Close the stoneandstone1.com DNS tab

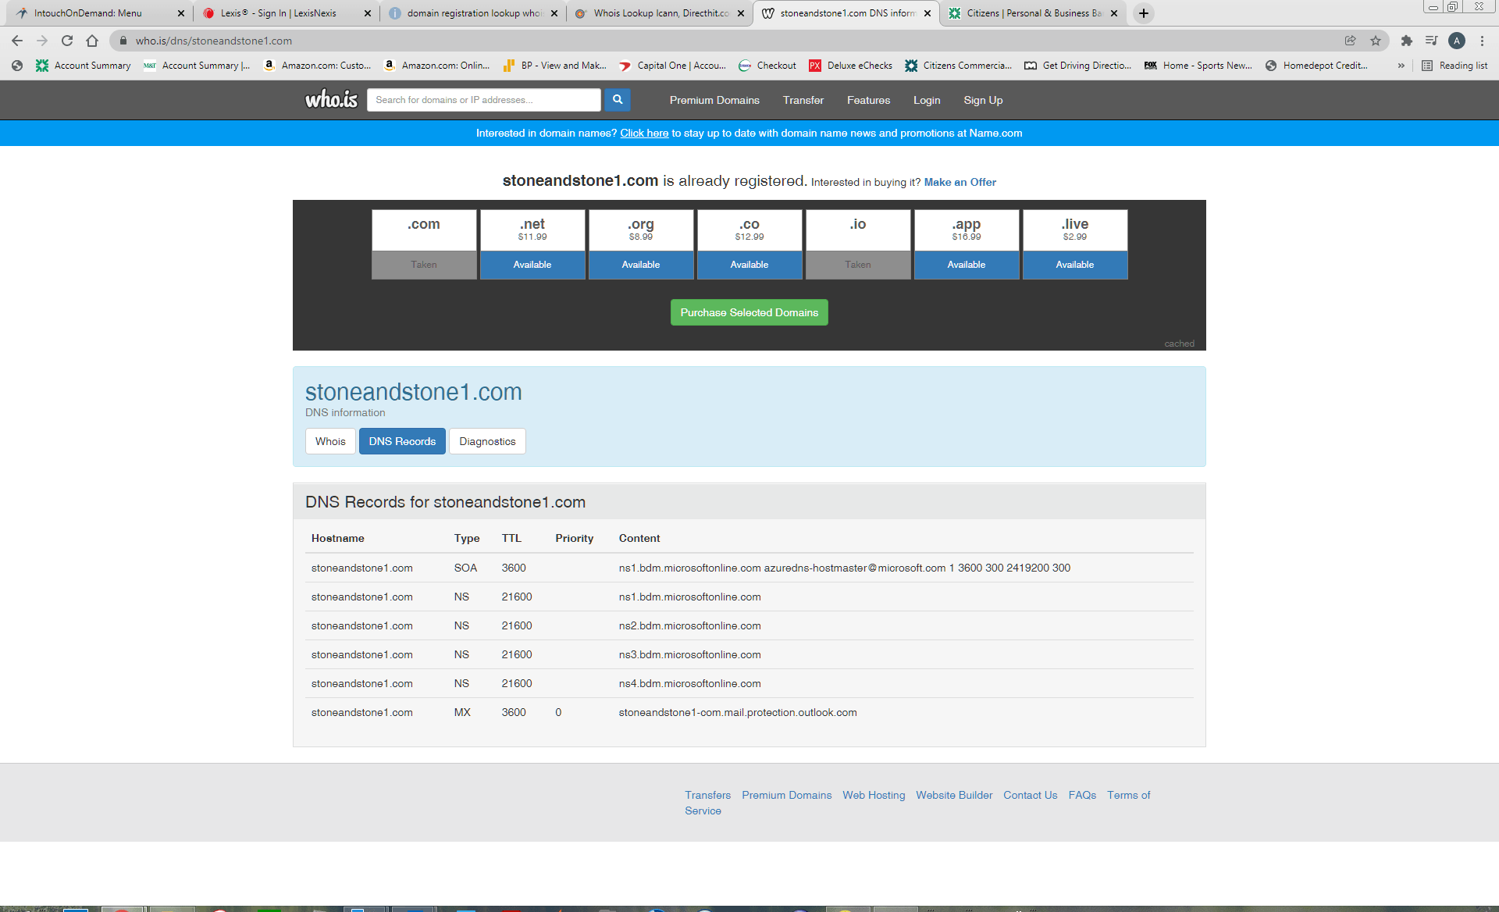pyautogui.click(x=928, y=13)
